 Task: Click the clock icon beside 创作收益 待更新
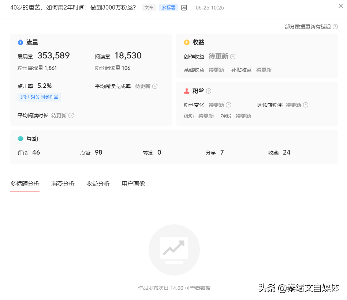click(x=233, y=57)
